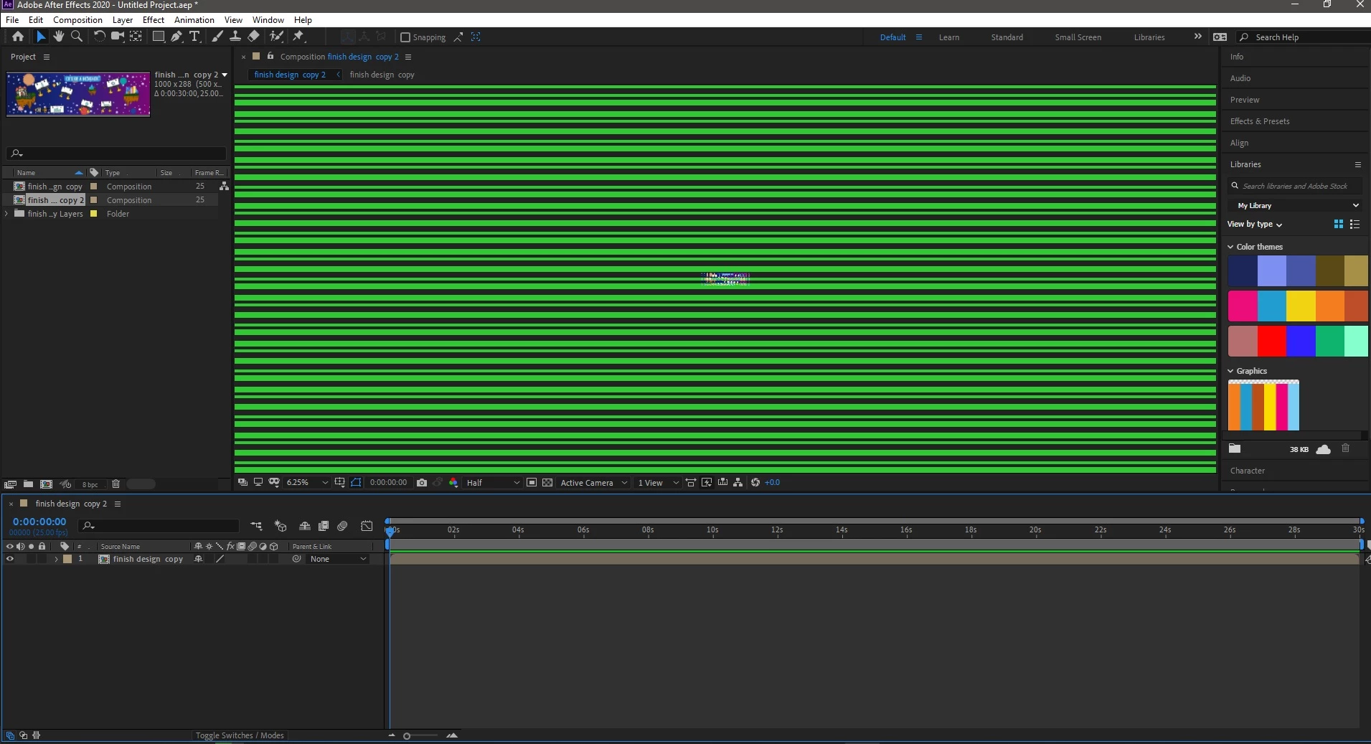Open the My Library dropdown
Screen dimensions: 1371x744
[x=1297, y=205]
